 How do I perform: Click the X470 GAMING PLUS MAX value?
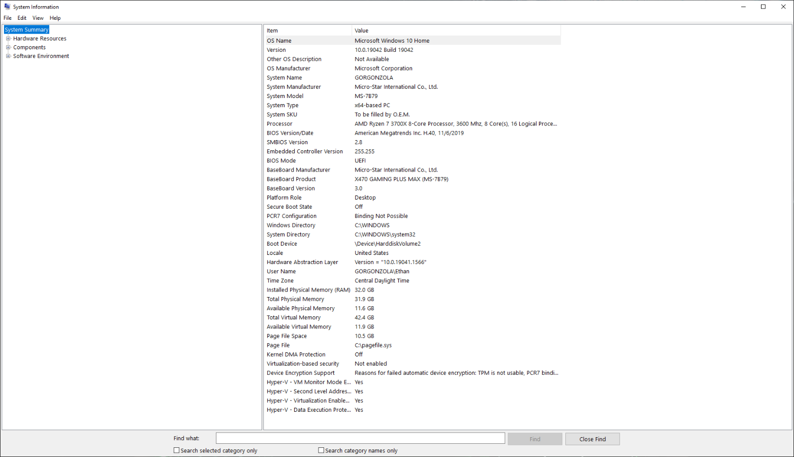401,179
